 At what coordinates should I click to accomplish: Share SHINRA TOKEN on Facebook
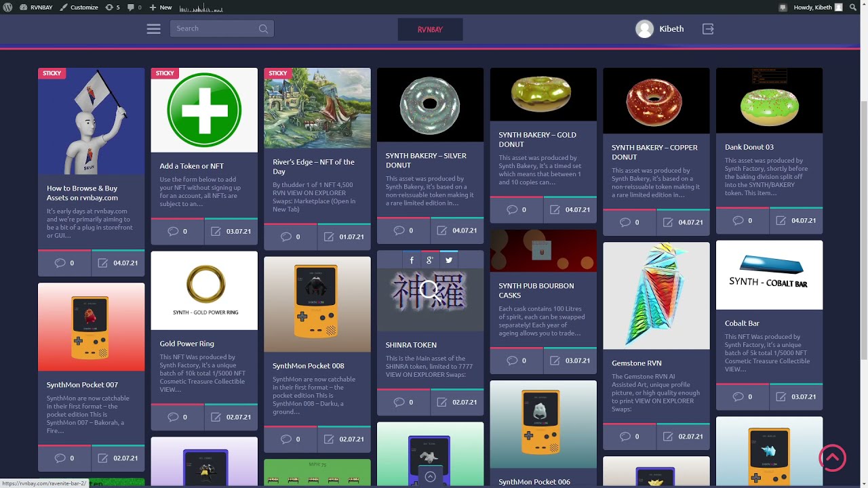pyautogui.click(x=412, y=260)
